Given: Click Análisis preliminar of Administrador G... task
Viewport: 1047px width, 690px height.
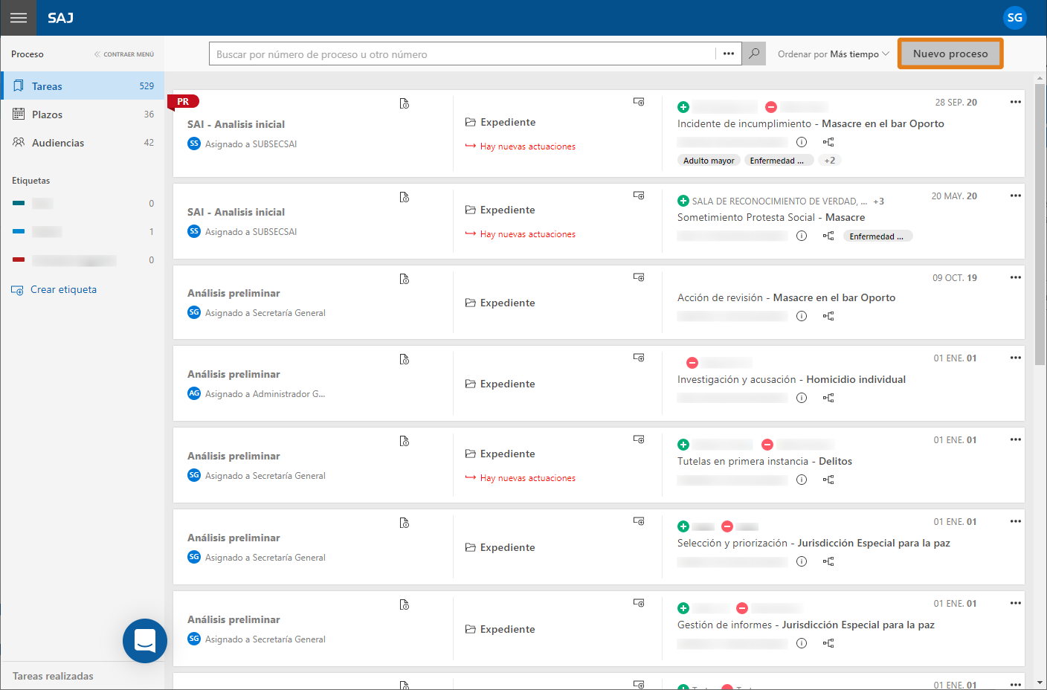Looking at the screenshot, I should click(233, 374).
